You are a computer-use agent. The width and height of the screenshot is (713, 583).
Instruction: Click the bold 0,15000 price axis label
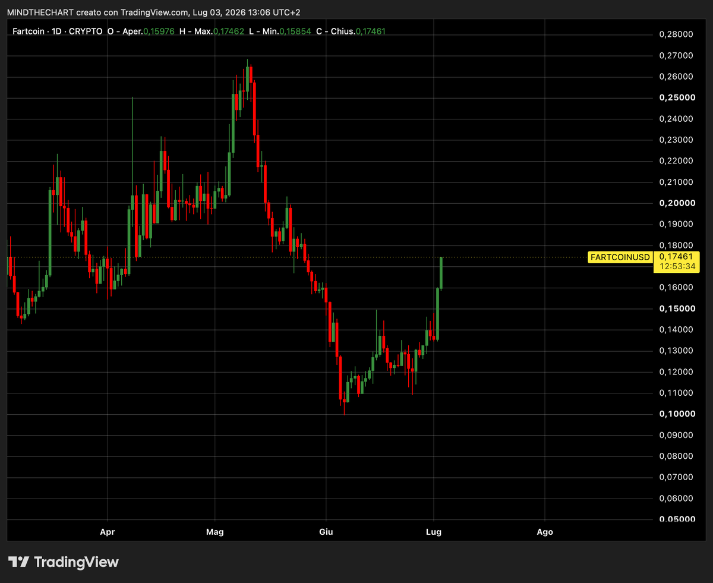click(676, 308)
